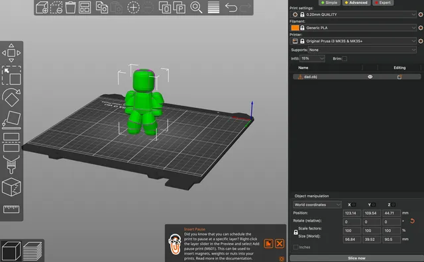Switch to 3D editor view cube

11,251
